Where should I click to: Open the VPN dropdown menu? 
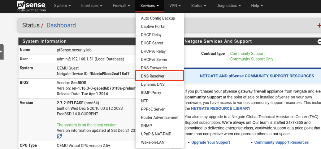point(175,6)
